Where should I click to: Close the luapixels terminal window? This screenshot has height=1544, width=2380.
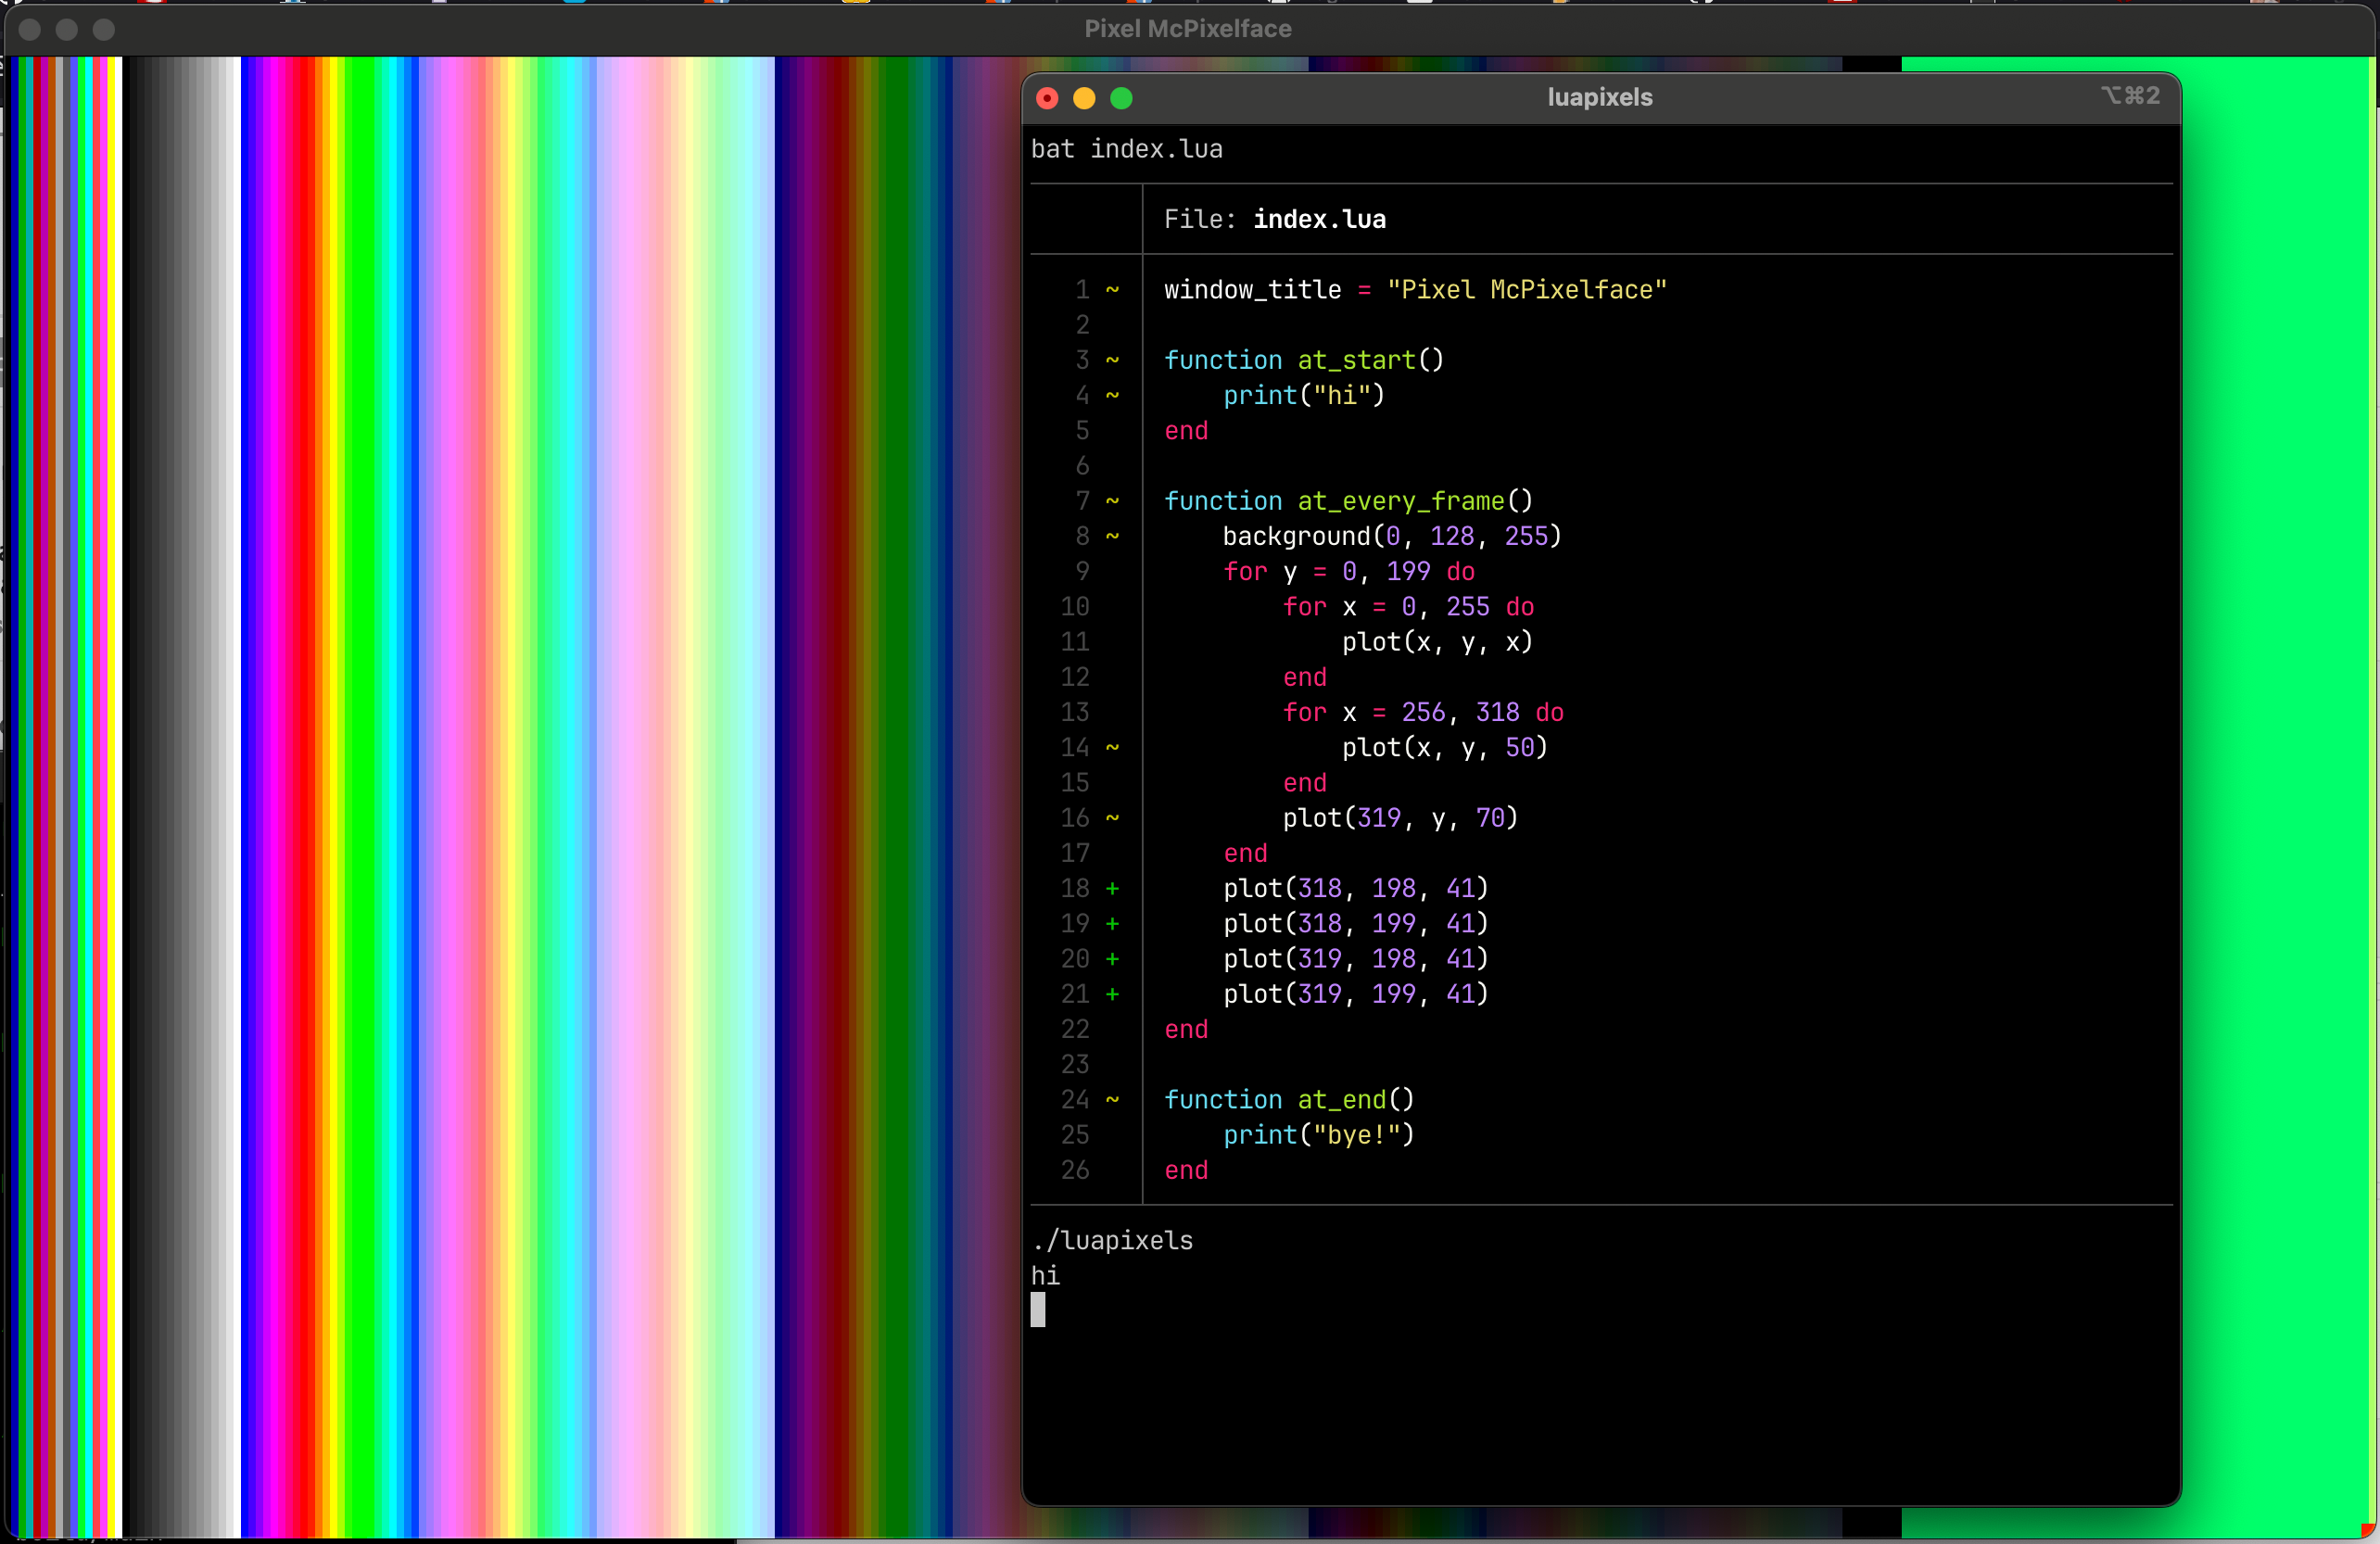(1047, 98)
